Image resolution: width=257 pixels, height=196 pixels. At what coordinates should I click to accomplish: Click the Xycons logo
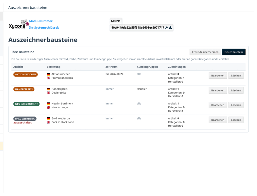19,24
